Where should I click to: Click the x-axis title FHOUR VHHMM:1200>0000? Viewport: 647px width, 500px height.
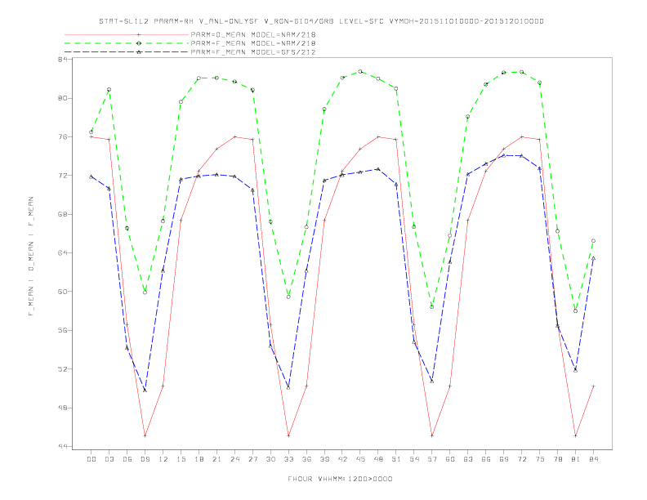[x=340, y=479]
